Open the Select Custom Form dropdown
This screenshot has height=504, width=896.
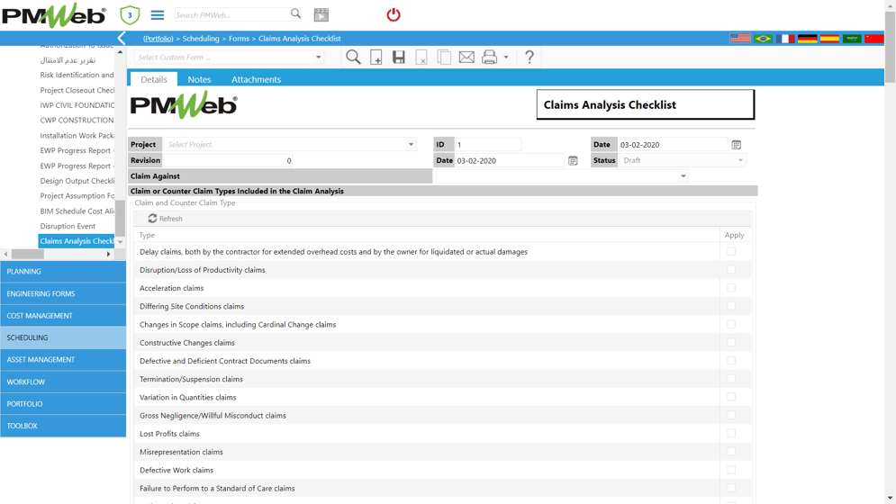(318, 58)
